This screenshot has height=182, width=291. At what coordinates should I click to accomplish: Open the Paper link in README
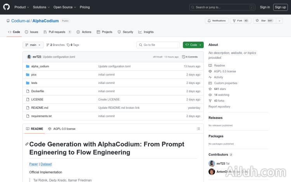pyautogui.click(x=33, y=164)
